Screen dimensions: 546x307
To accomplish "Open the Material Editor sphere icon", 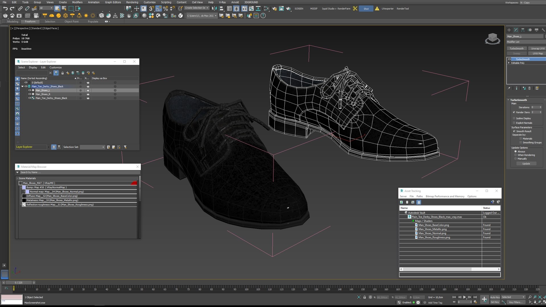I will (x=144, y=16).
